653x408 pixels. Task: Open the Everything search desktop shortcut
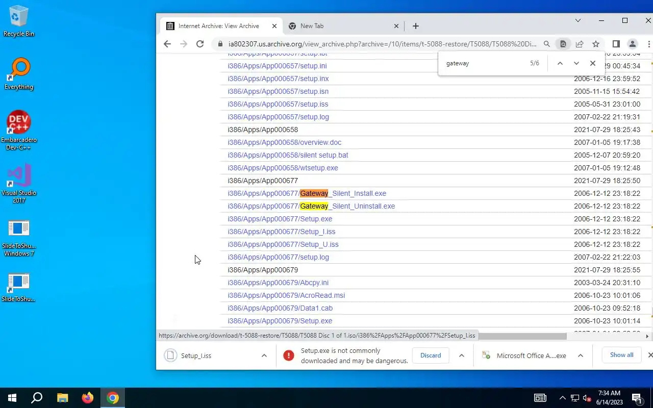tap(19, 74)
